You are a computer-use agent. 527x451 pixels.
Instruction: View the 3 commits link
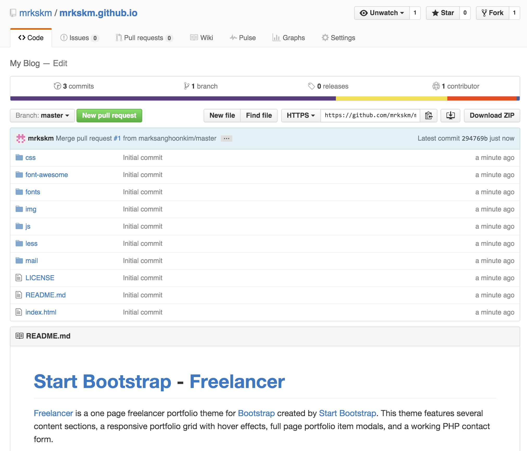74,86
